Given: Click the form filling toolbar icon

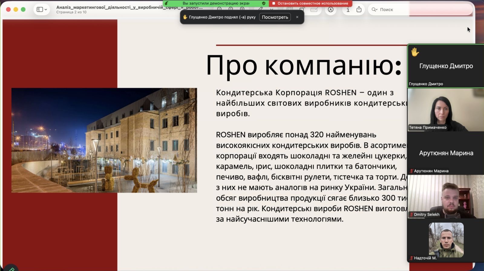Looking at the screenshot, I should point(314,9).
